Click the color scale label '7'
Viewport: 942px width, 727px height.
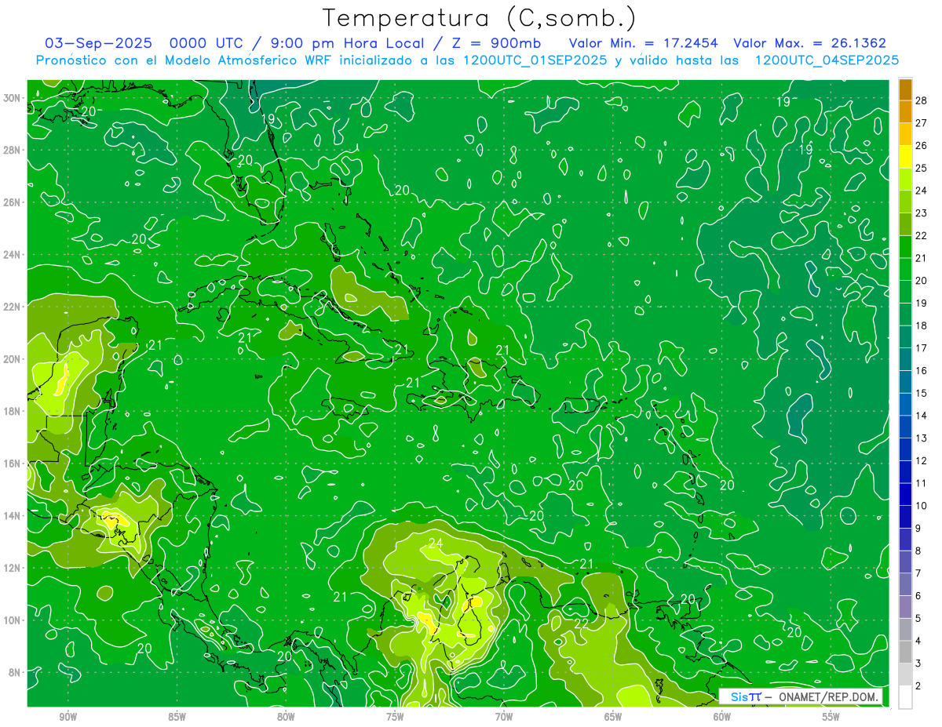click(918, 573)
